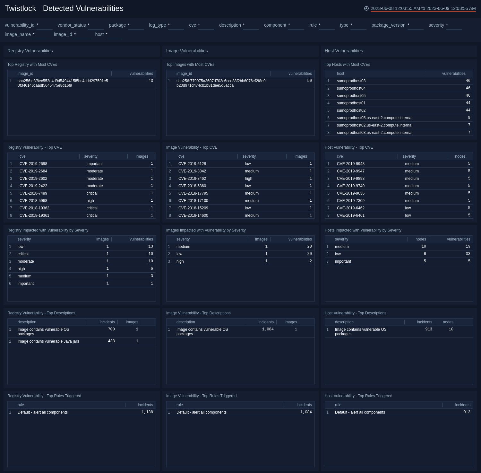Select the Default - alert all components rule row
The width and height of the screenshot is (481, 473).
click(x=43, y=412)
